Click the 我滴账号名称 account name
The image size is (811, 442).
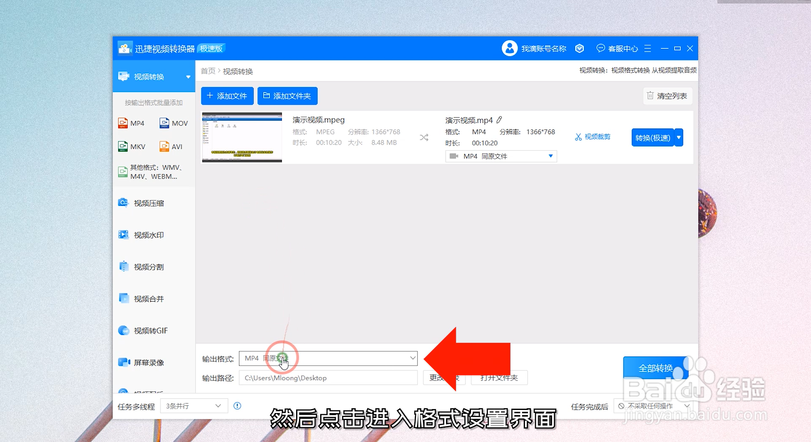pos(544,49)
